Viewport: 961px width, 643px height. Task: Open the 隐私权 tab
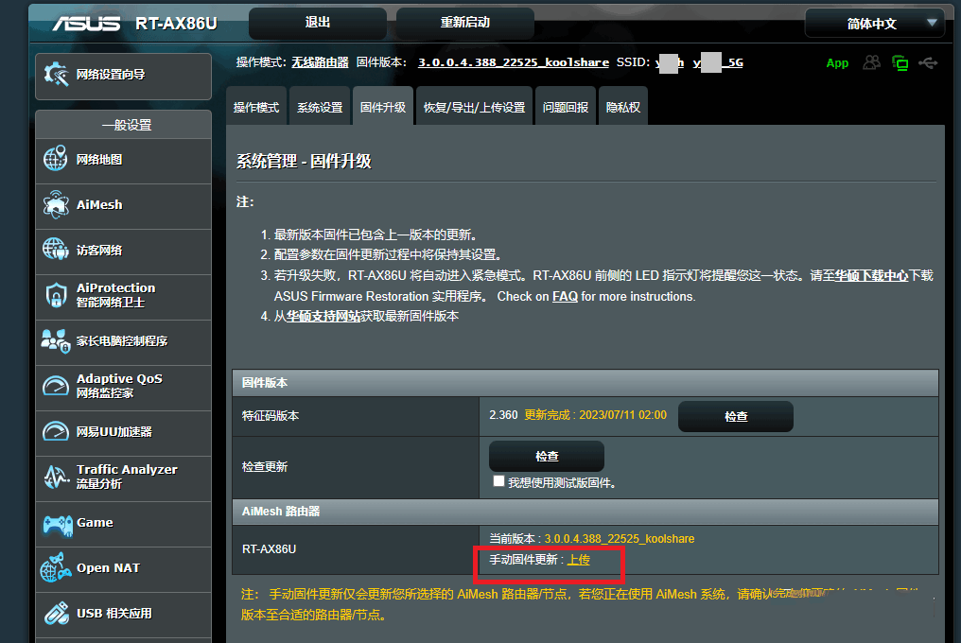[x=623, y=107]
